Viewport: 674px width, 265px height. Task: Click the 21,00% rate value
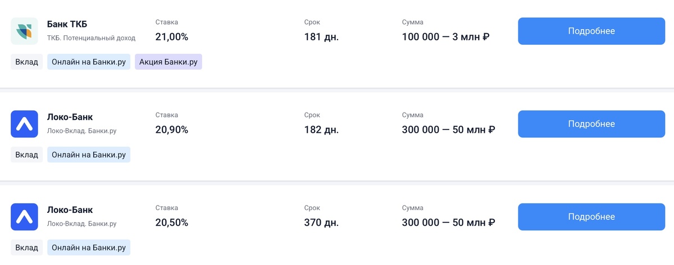point(171,38)
